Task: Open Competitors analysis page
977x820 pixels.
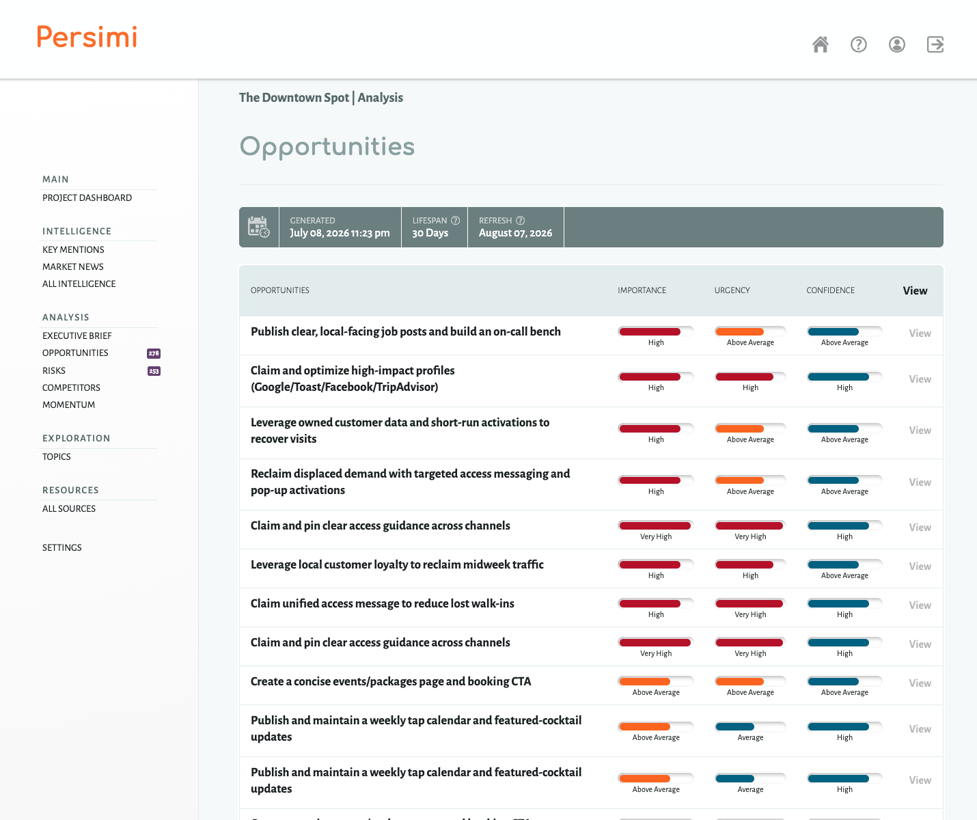Action: pyautogui.click(x=71, y=387)
